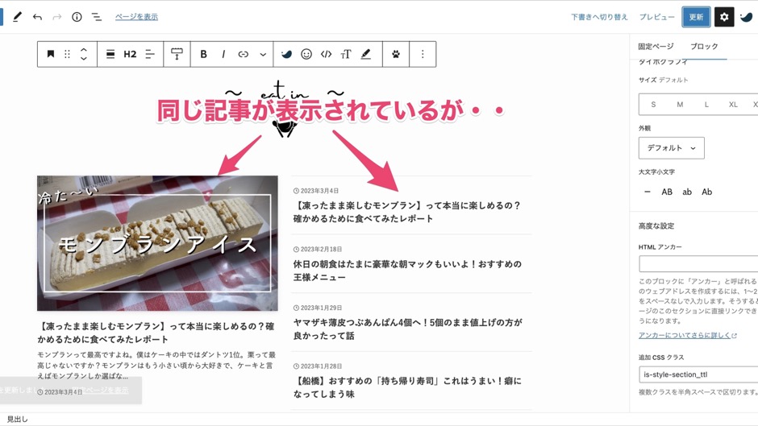Click the heading block bookmark icon

pos(50,54)
